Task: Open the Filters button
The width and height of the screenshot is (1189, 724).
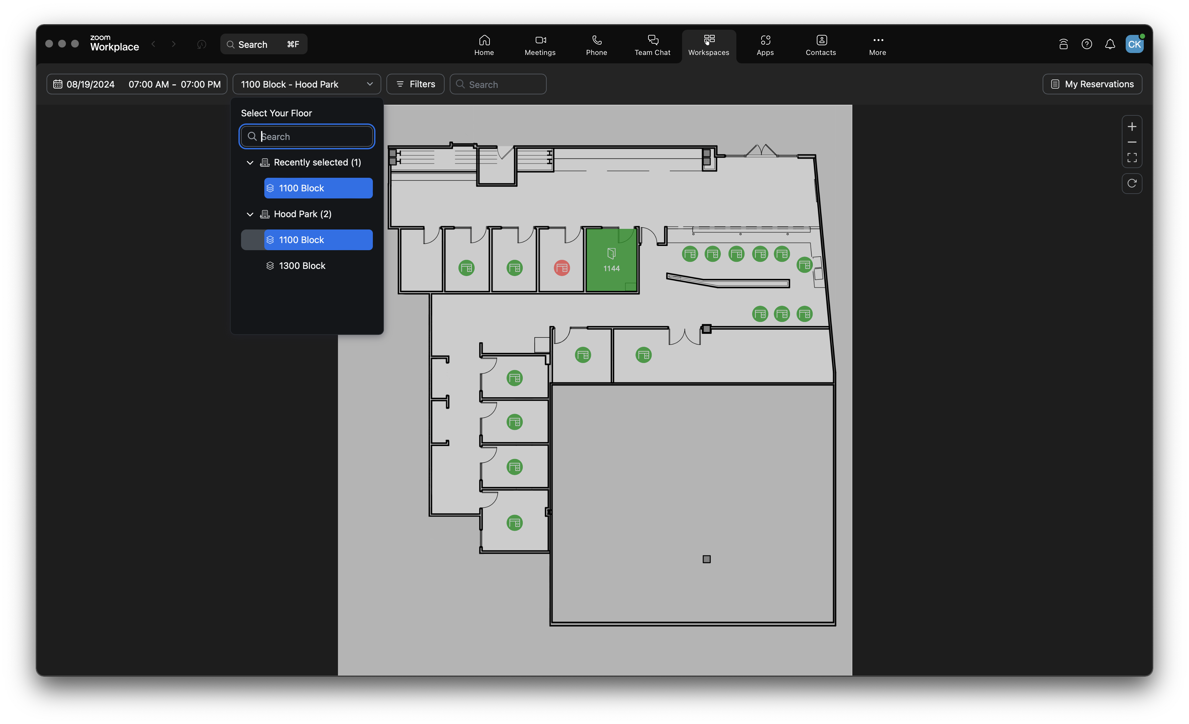Action: [416, 84]
